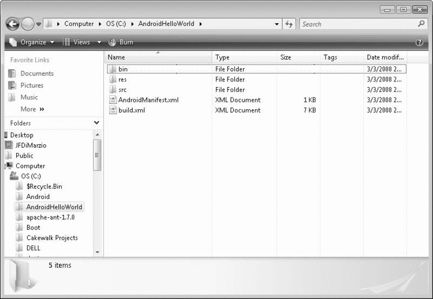Click the computer icon beside Computer in tree
The height and width of the screenshot is (299, 433).
click(9, 166)
